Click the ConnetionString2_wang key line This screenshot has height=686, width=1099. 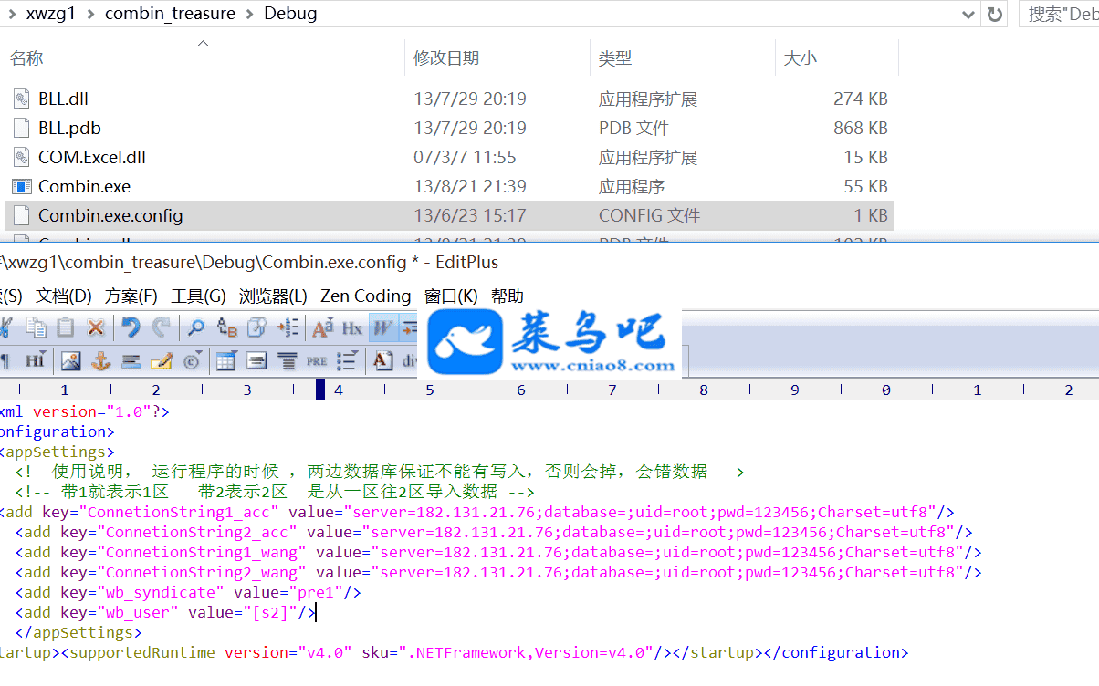[x=498, y=572]
